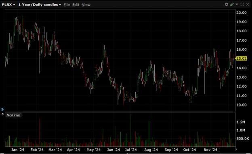
Task: Click the 19.00 price axis label
Action: coord(241,22)
